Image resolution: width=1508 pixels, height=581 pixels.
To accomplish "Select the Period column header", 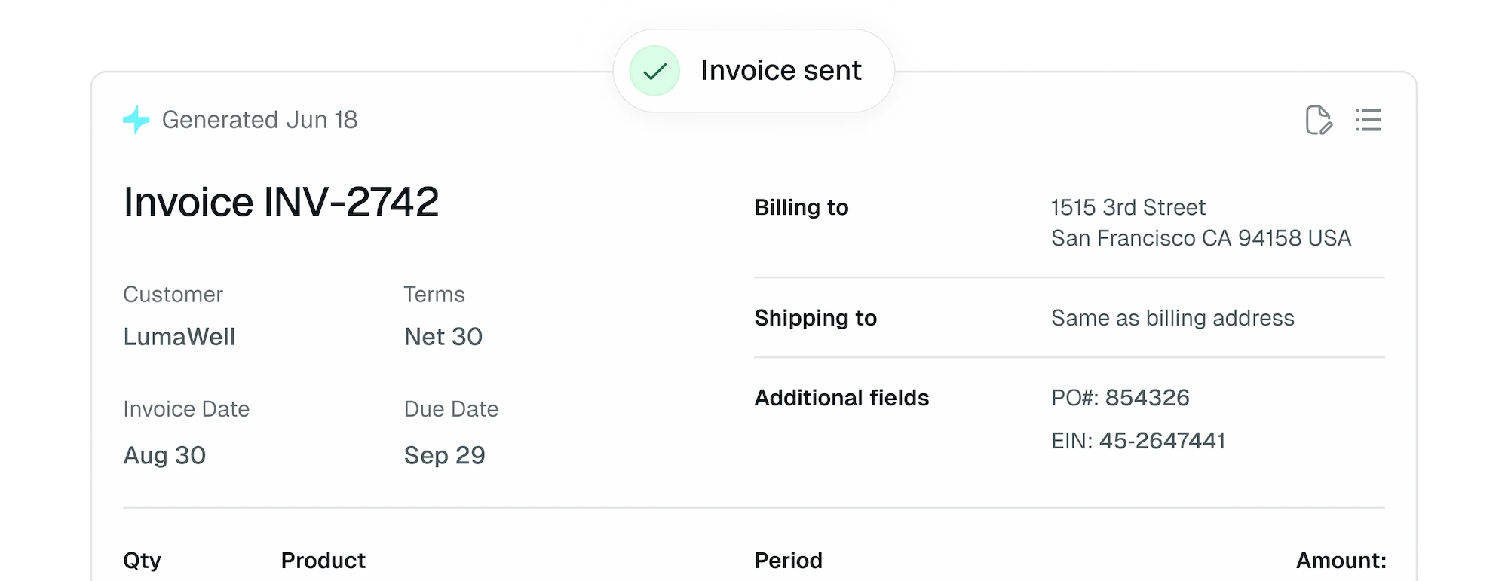I will point(789,561).
